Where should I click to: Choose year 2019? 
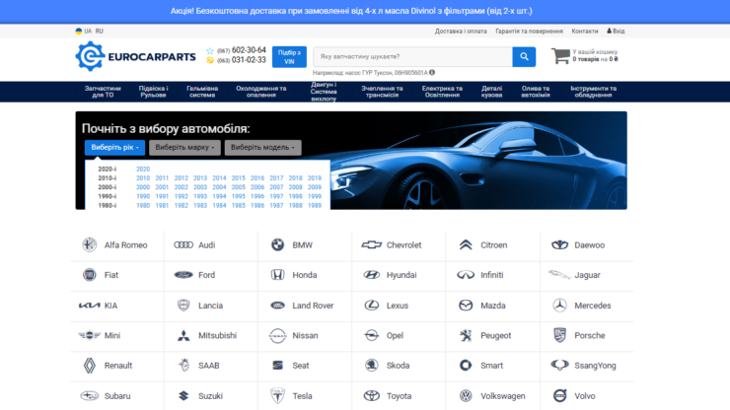pos(315,178)
